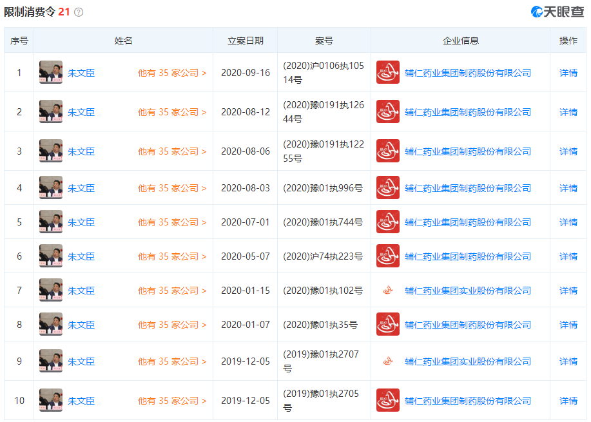Expand 他有 35 家公司 in row 5
The image size is (591, 422).
(172, 222)
